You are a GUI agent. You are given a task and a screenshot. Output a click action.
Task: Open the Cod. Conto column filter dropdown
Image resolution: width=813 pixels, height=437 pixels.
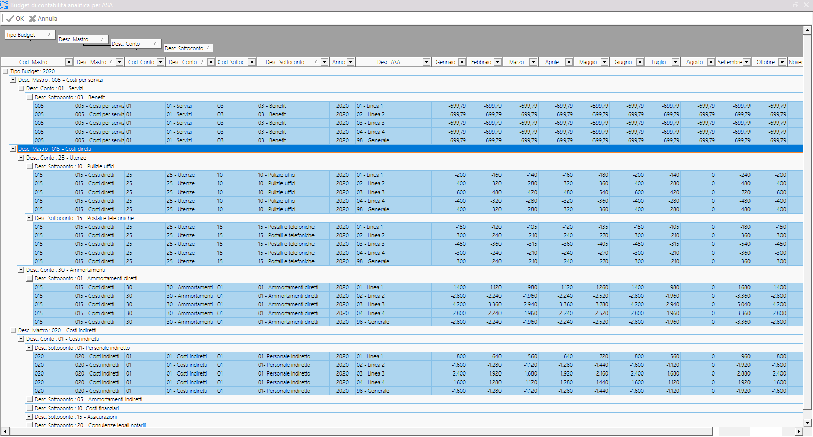tap(160, 62)
